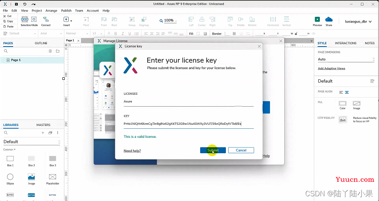Click the Copy command
The height and width of the screenshot is (201, 379).
pos(8,21)
